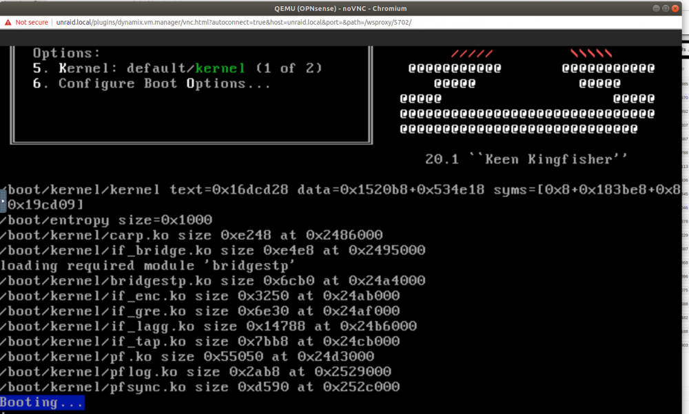Click the '/boot/kernel/if_gre.ko' line
The image size is (689, 414).
200,311
